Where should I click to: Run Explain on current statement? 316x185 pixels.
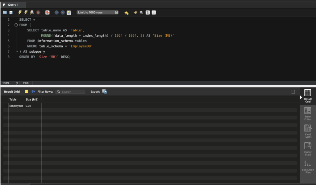point(32,13)
